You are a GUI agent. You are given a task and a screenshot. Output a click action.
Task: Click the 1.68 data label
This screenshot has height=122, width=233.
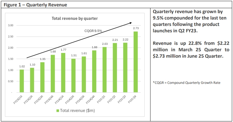(x=53, y=52)
